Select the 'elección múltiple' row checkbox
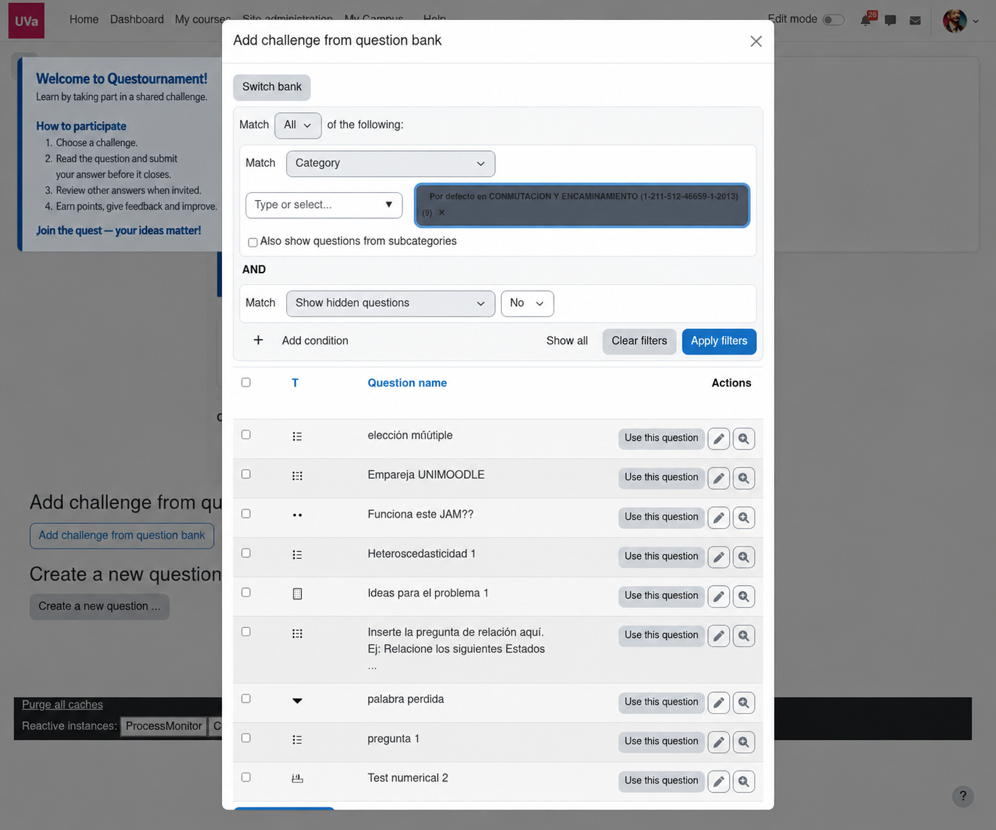The height and width of the screenshot is (830, 996). (x=246, y=434)
